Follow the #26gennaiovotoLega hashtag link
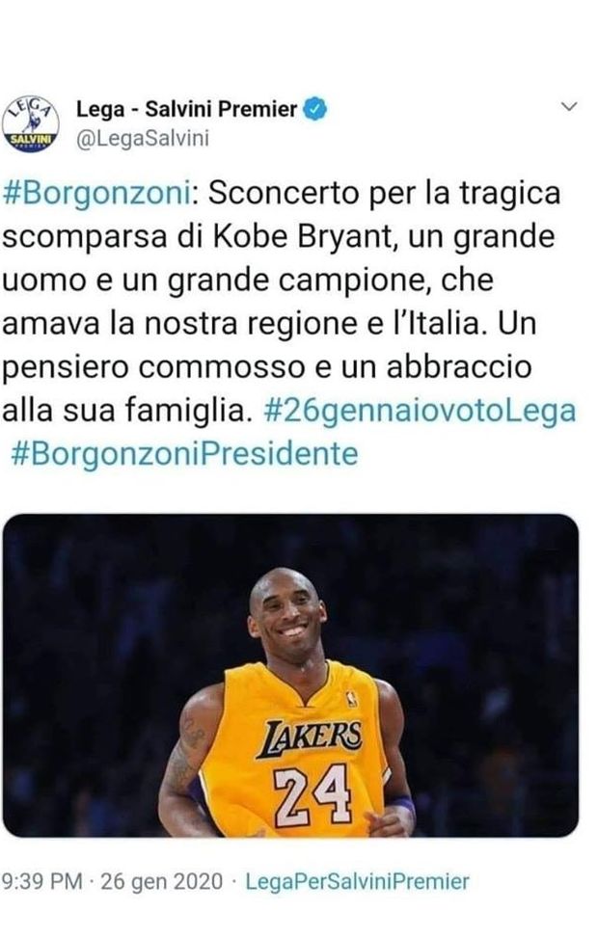Image resolution: width=598 pixels, height=938 pixels. tap(420, 411)
